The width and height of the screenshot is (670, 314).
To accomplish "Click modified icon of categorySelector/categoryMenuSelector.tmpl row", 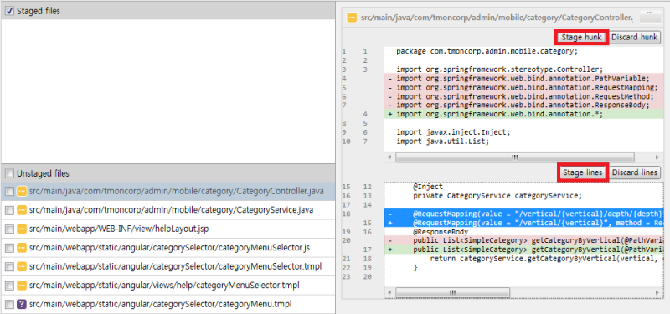I will [x=22, y=266].
